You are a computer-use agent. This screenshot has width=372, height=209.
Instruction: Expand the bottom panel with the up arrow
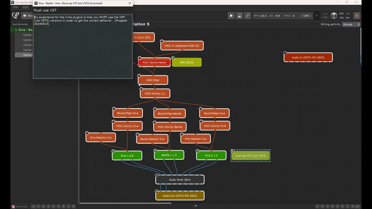click(x=196, y=206)
